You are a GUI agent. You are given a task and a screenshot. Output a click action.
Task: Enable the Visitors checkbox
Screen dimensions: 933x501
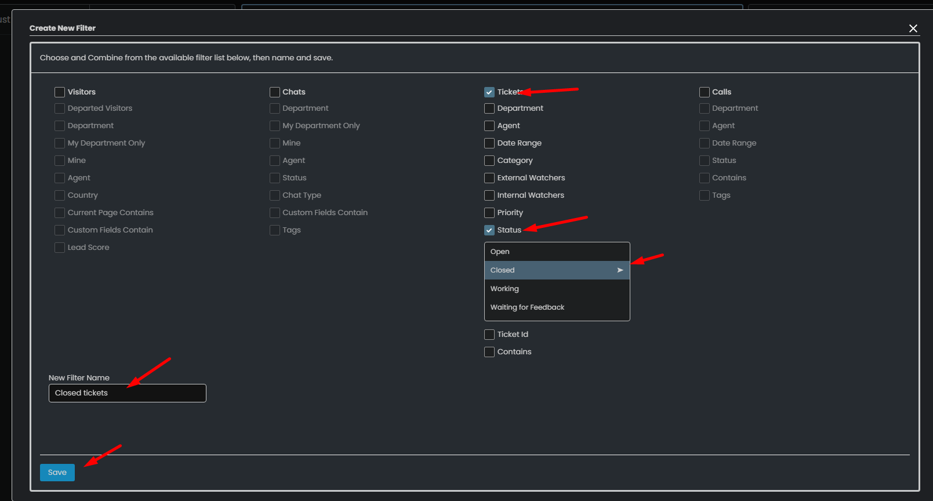tap(60, 92)
